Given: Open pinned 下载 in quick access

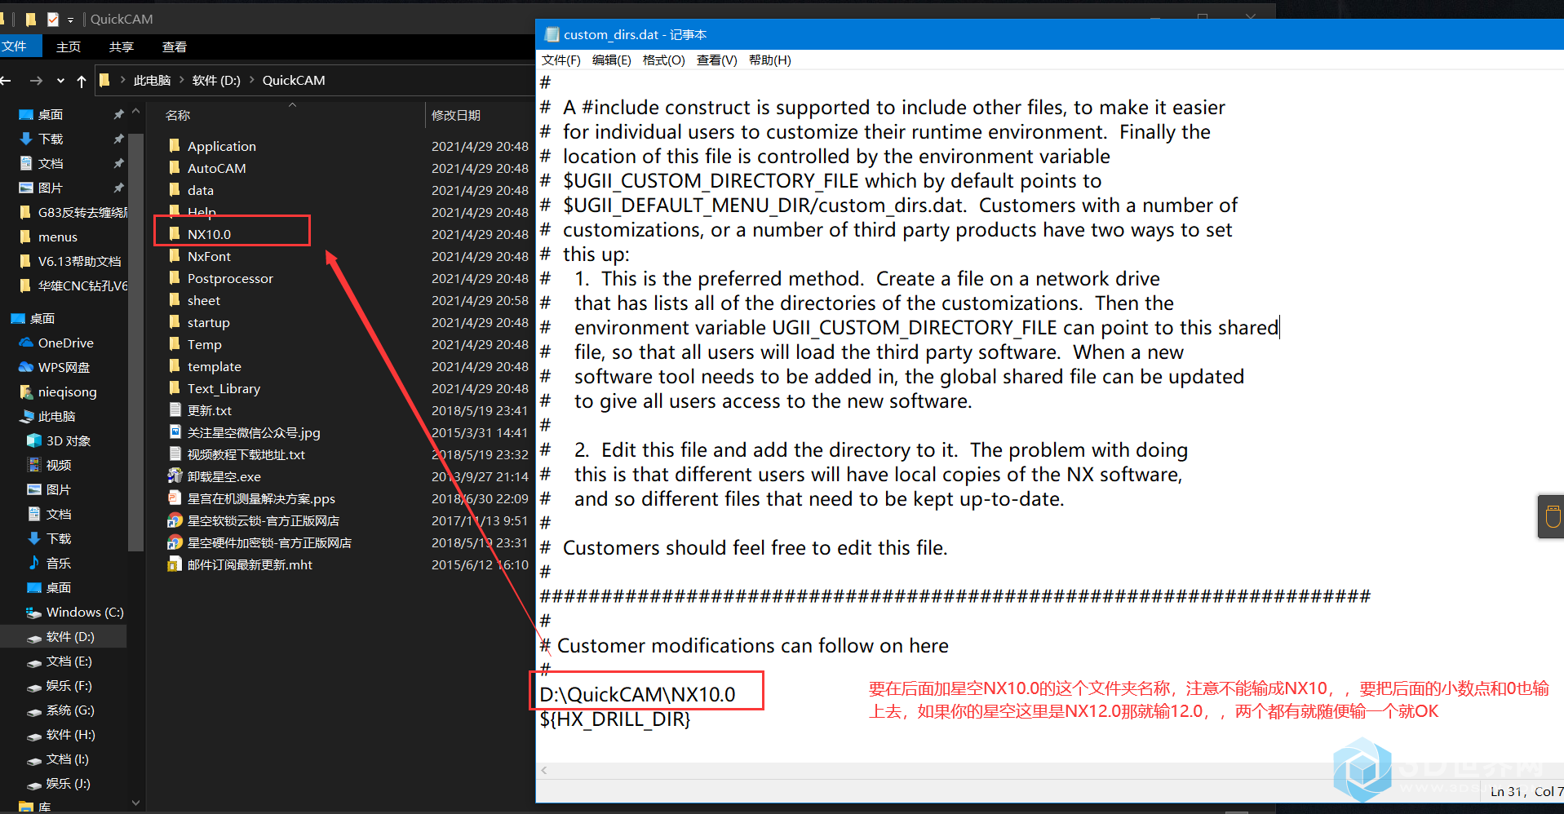Looking at the screenshot, I should click(x=50, y=139).
